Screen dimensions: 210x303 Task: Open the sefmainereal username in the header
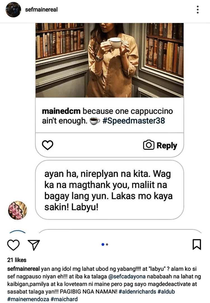click(x=41, y=10)
